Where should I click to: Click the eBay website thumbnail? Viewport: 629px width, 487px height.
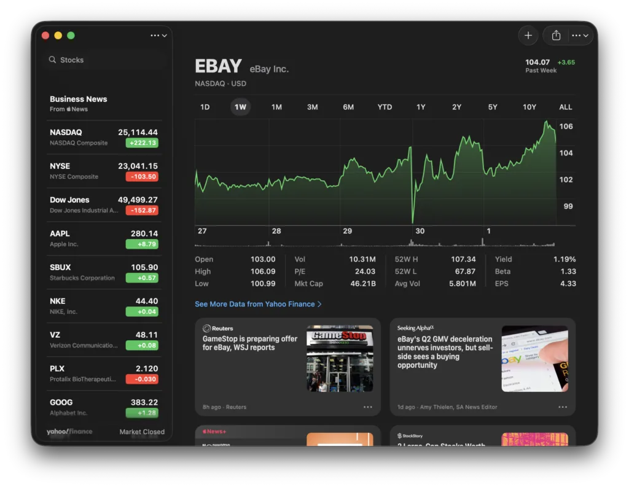[535, 358]
